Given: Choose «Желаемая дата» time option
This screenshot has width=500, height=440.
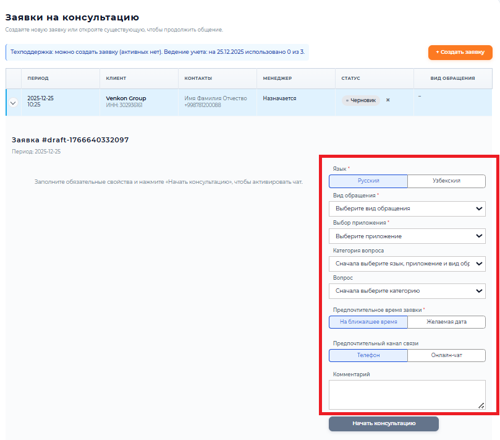Looking at the screenshot, I should [446, 322].
